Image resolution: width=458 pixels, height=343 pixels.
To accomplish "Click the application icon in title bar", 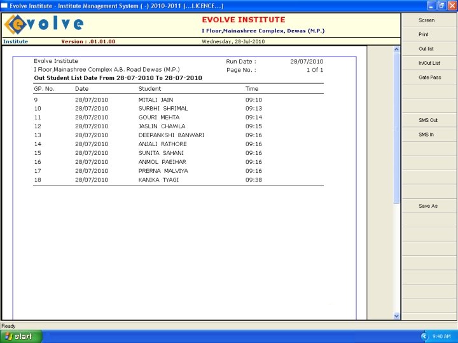I will tap(4, 6).
